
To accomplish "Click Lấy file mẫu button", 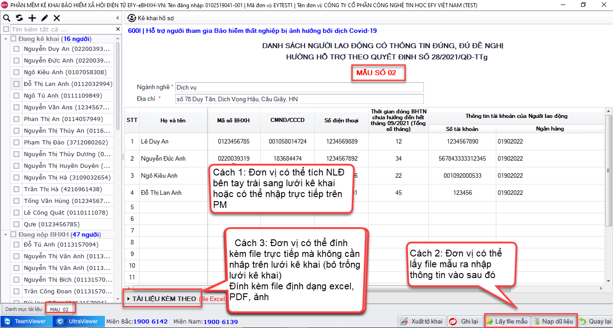I will 507,321.
